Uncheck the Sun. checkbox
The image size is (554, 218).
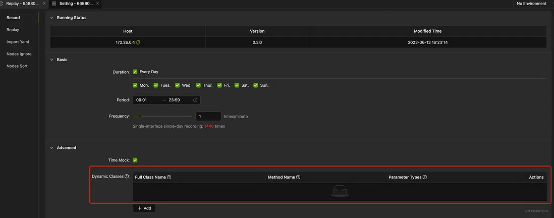coord(255,85)
